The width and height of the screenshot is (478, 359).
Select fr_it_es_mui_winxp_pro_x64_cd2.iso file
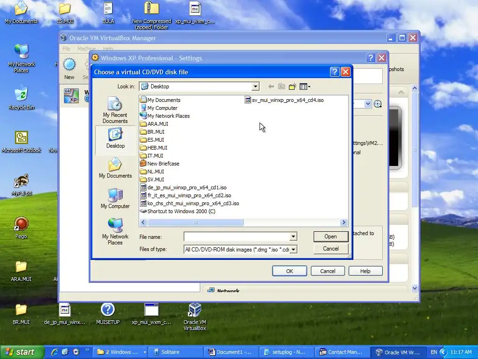[186, 195]
